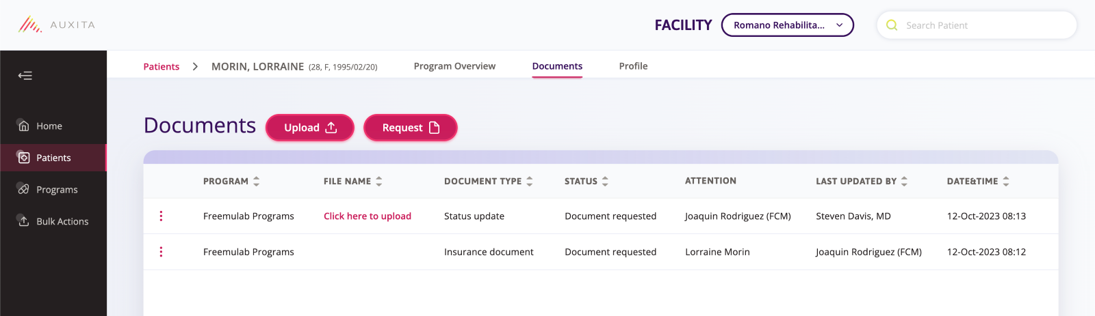Viewport: 1095px width, 316px height.
Task: Click the Upload button
Action: coord(310,128)
